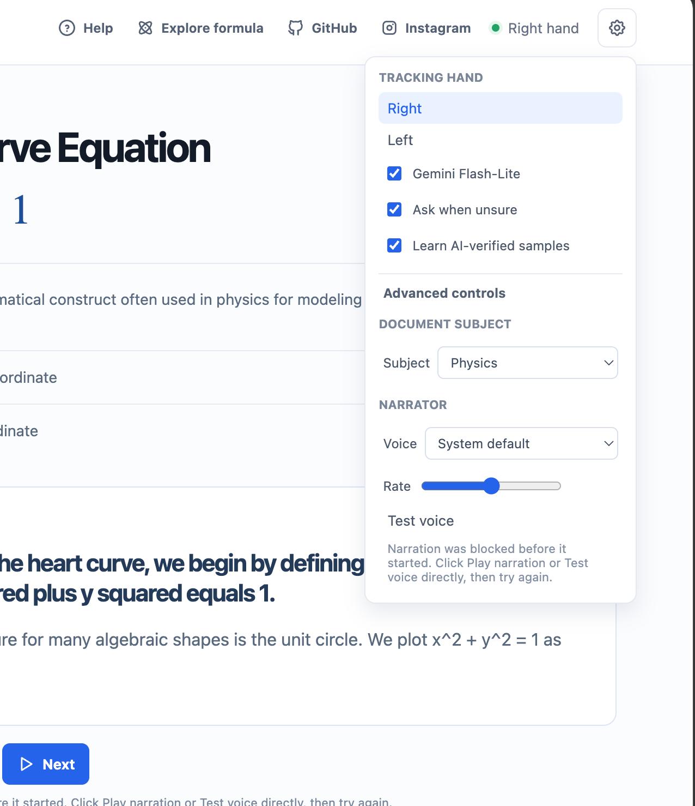Click the Right hand status text
The height and width of the screenshot is (806, 695).
pyautogui.click(x=543, y=28)
